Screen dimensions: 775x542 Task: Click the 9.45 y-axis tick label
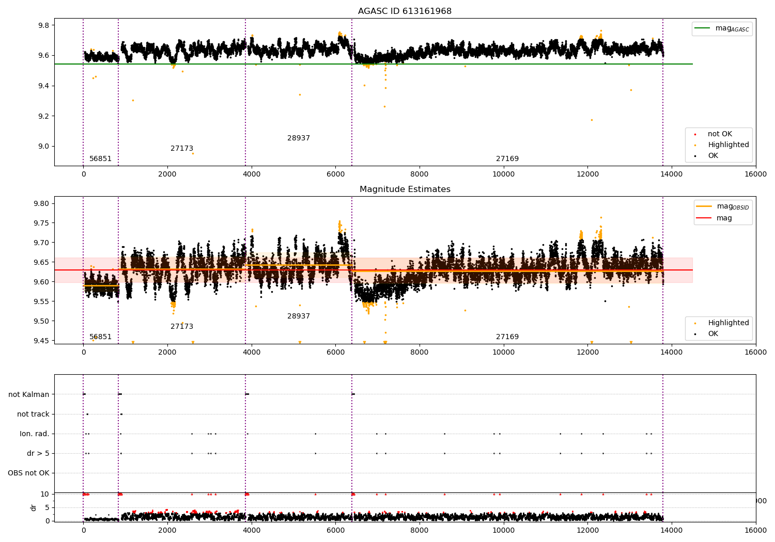[42, 341]
